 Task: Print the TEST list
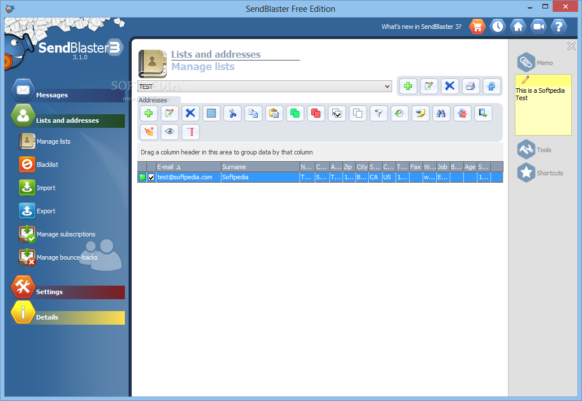pos(470,86)
